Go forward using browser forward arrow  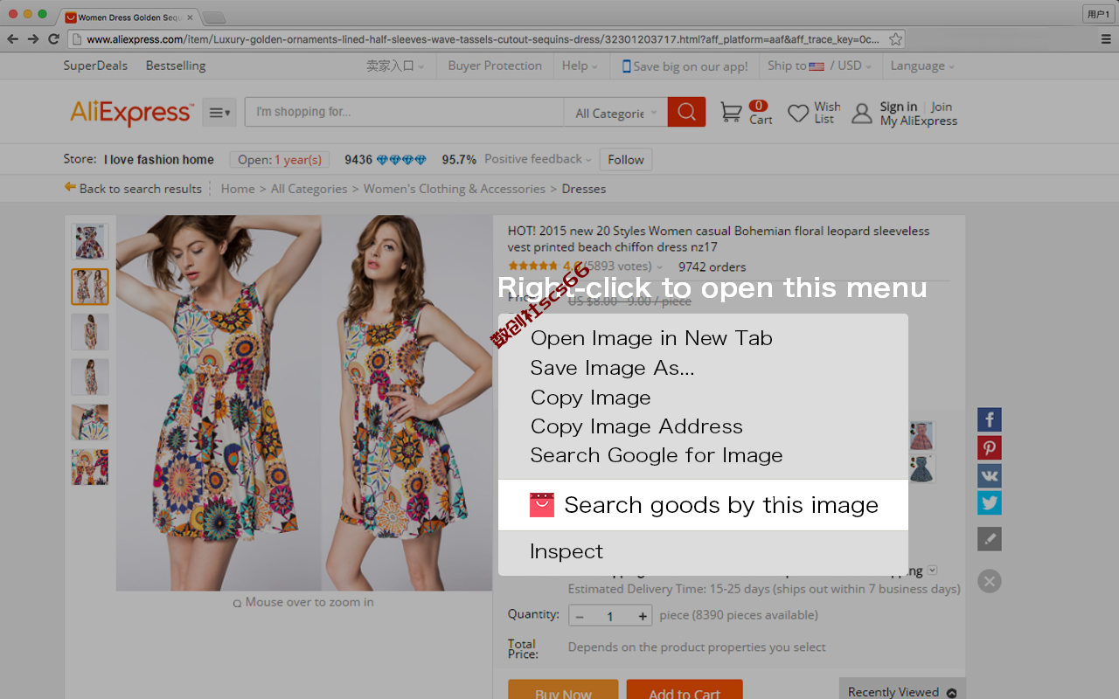pos(33,39)
